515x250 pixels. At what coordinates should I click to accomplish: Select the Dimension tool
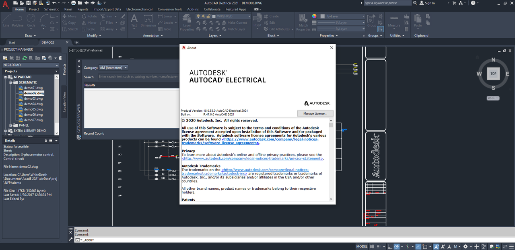(x=148, y=20)
